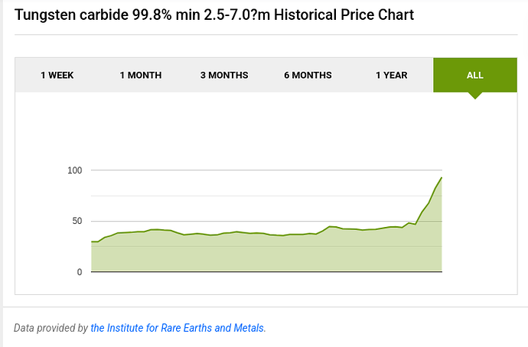Click the horizontal gridline at value 100
This screenshot has height=347, width=528.
click(x=230, y=170)
